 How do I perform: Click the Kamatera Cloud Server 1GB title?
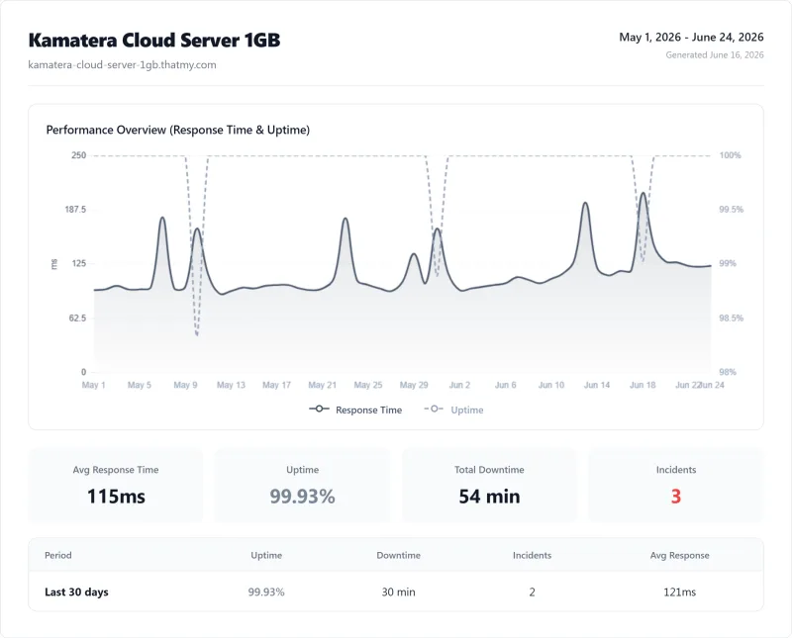click(x=154, y=40)
